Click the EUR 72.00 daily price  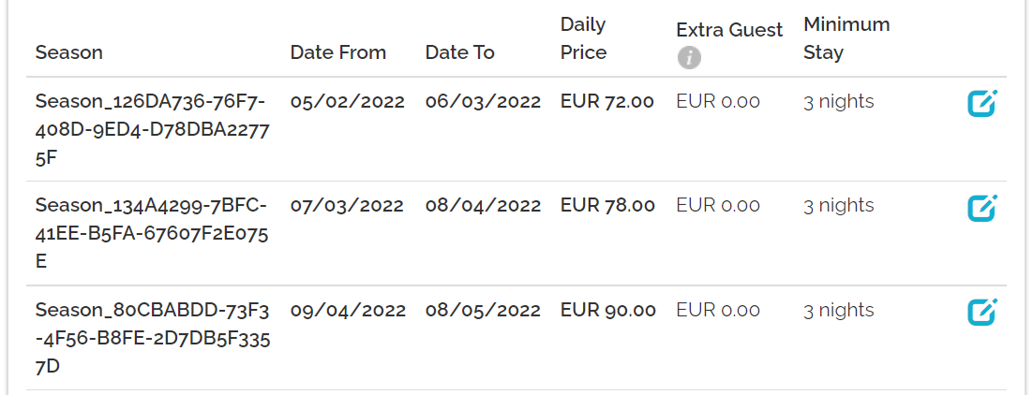tap(607, 102)
